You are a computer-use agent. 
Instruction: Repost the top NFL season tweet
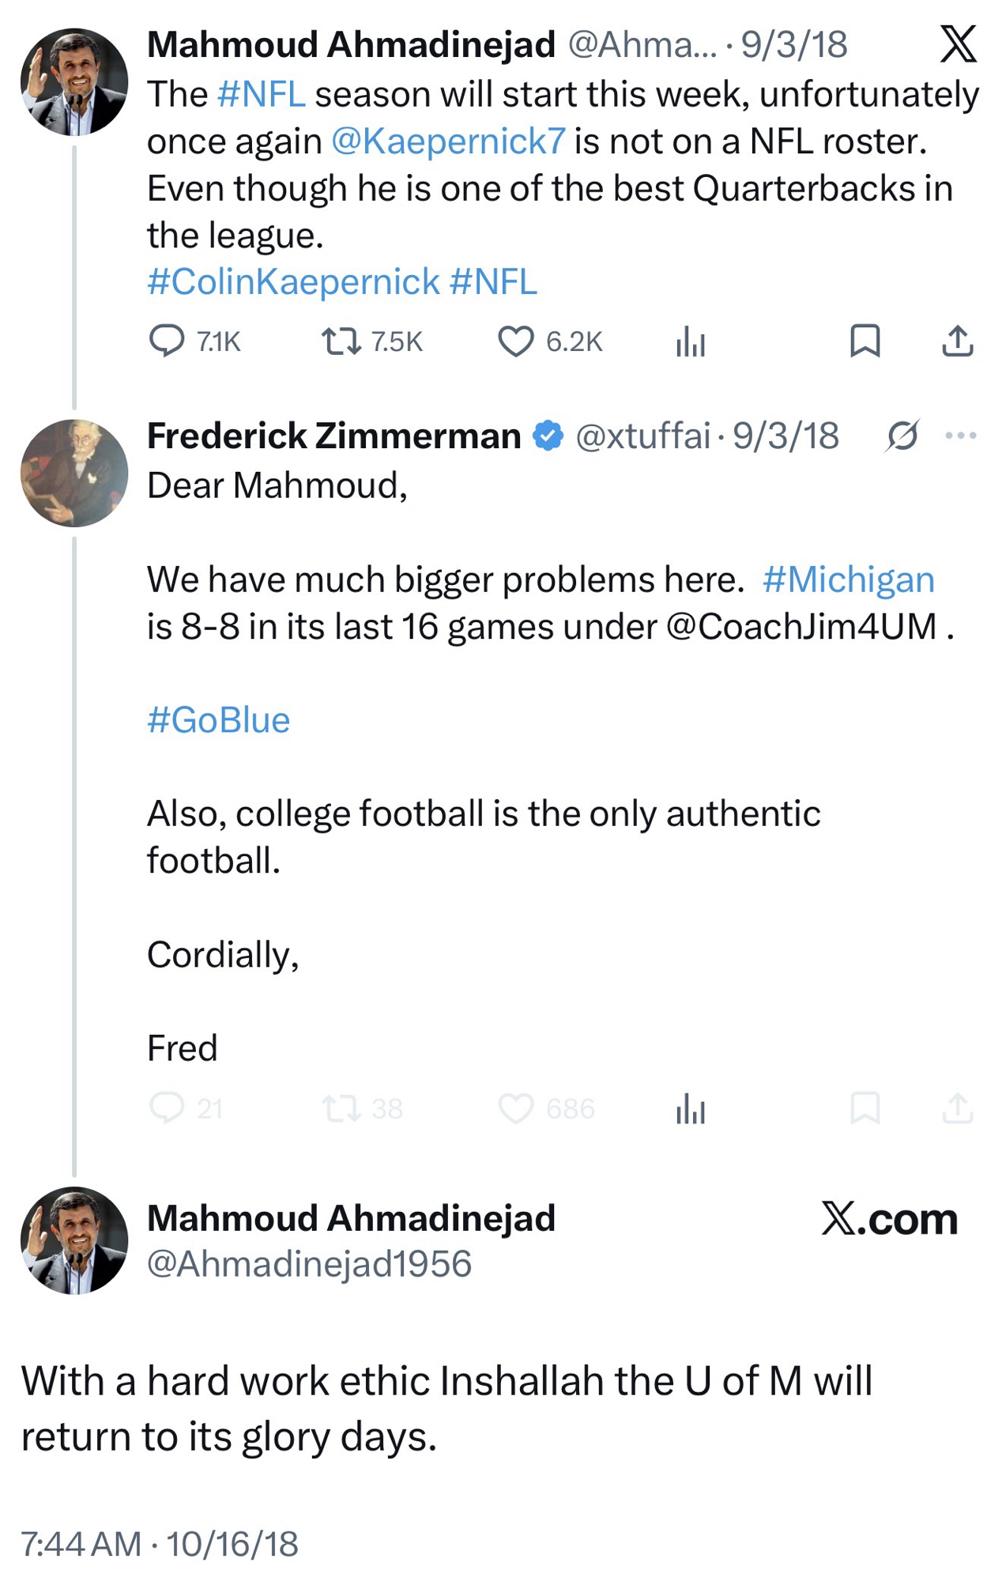pyautogui.click(x=341, y=341)
